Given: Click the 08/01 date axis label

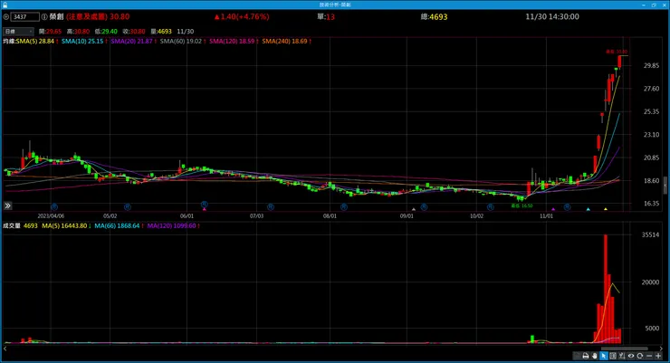Looking at the screenshot, I should point(330,216).
